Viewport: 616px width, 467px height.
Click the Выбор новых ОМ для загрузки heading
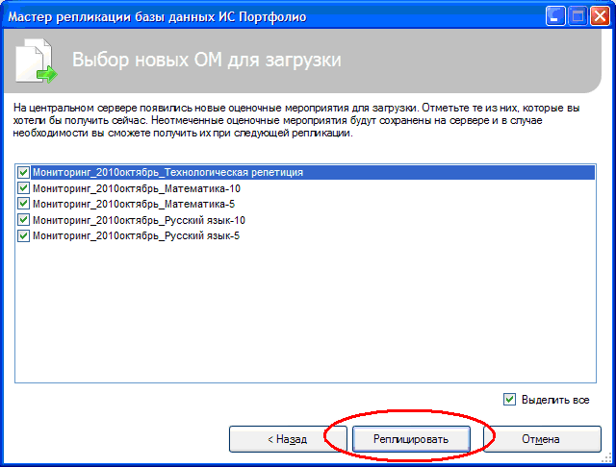(x=207, y=60)
